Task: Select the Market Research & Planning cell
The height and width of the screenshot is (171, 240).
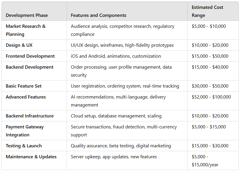Action: click(25, 30)
